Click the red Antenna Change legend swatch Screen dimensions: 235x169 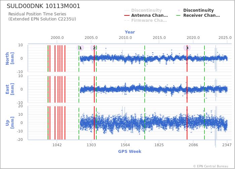point(127,15)
